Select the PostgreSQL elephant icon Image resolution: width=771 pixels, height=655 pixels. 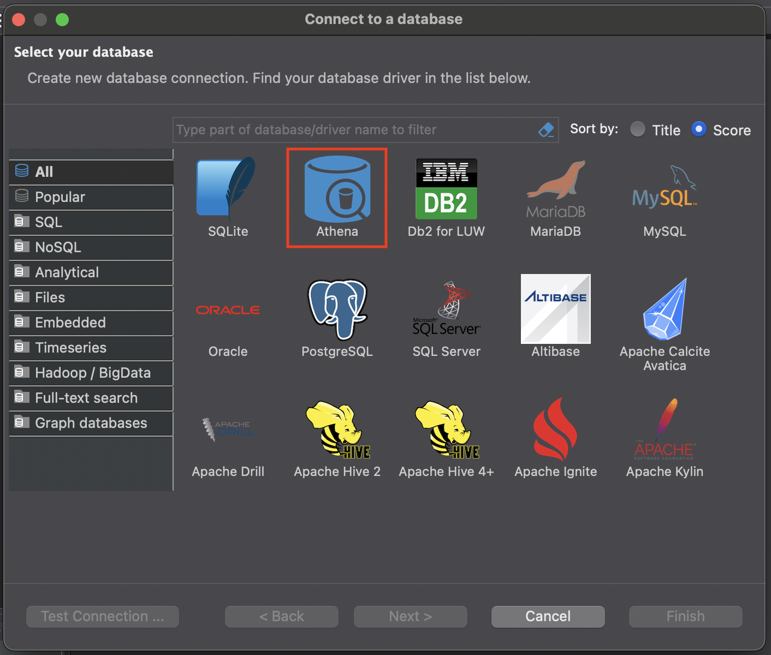tap(337, 309)
